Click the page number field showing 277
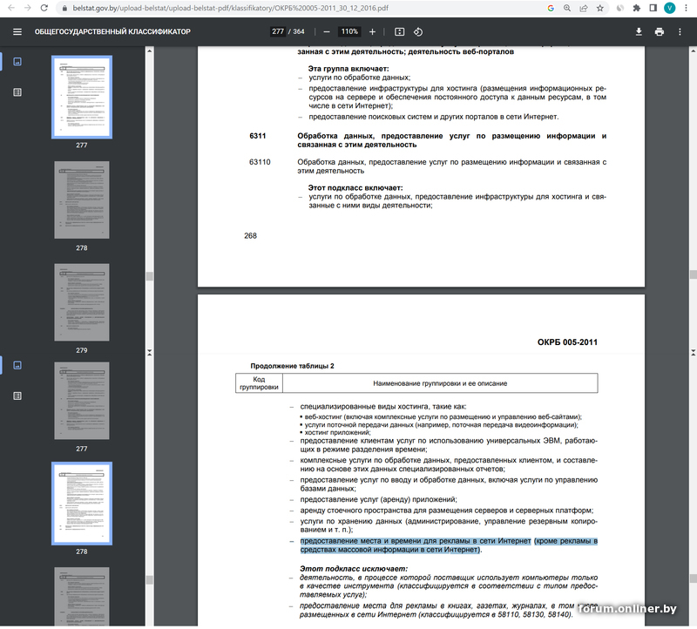Screen dimensions: 697x629 (278, 31)
